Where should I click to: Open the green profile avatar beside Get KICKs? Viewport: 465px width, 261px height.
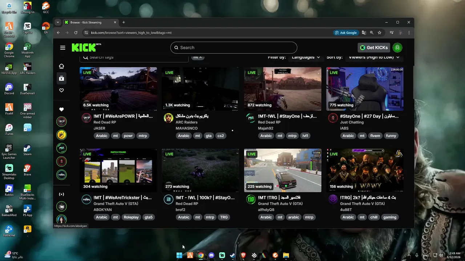pos(397,47)
